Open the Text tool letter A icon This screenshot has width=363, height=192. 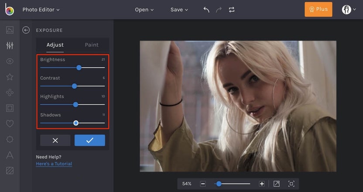[x=10, y=155]
